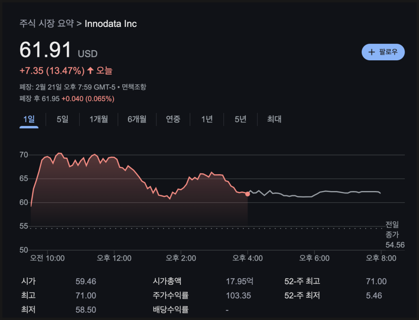Open the 주식 시장 요약 breadcrumb link

pyautogui.click(x=47, y=23)
